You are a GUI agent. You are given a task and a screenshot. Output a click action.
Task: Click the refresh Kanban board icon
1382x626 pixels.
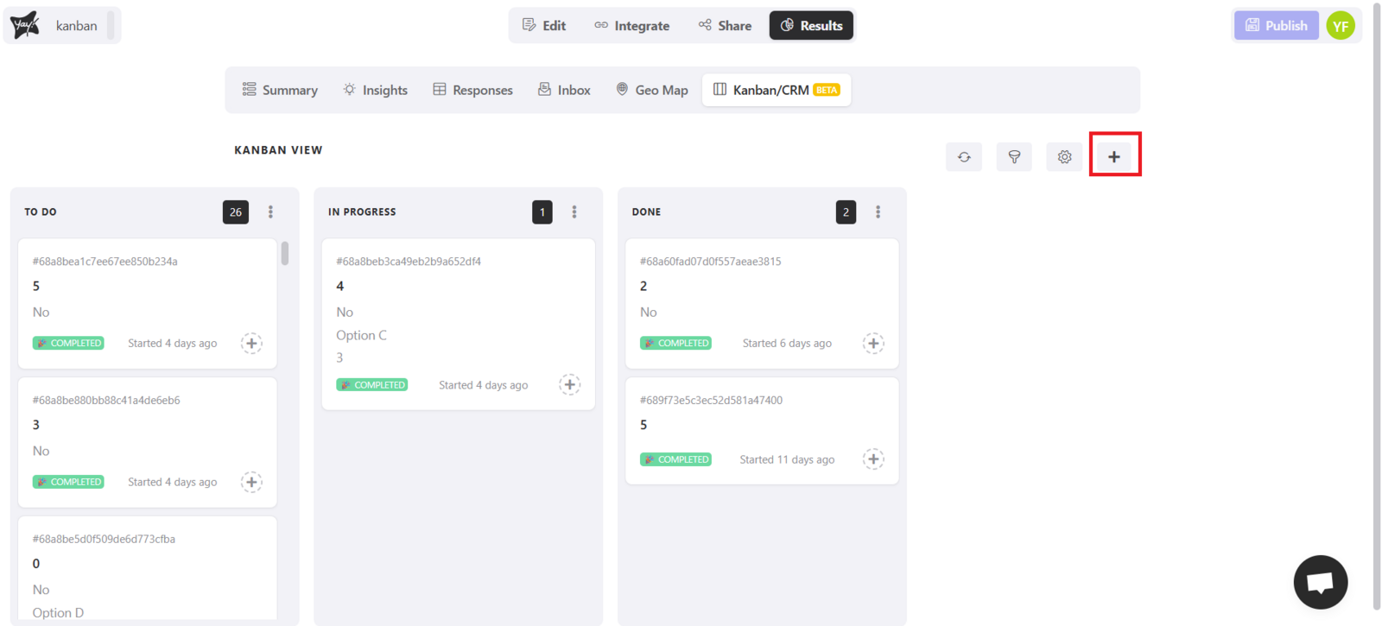pyautogui.click(x=964, y=157)
